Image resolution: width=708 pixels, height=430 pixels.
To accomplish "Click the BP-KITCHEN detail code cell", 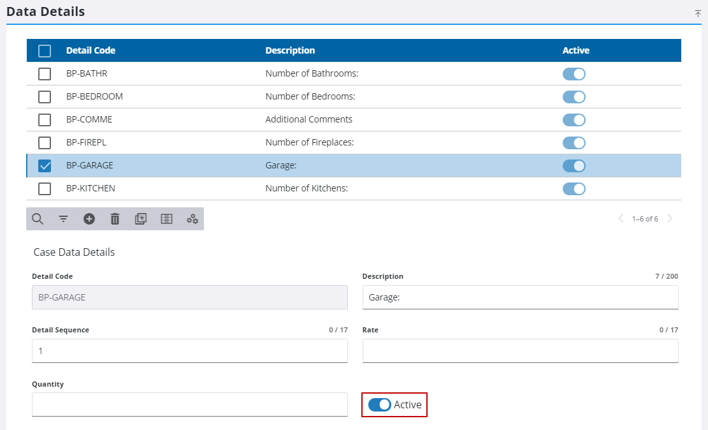I will (x=90, y=188).
